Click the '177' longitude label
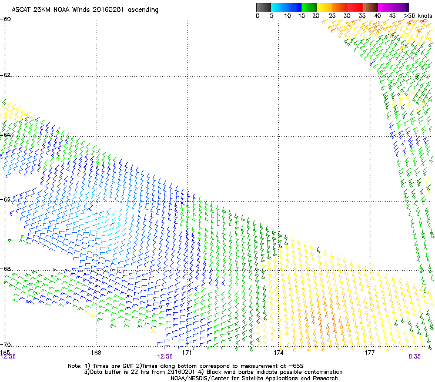The image size is (435, 382). (370, 353)
